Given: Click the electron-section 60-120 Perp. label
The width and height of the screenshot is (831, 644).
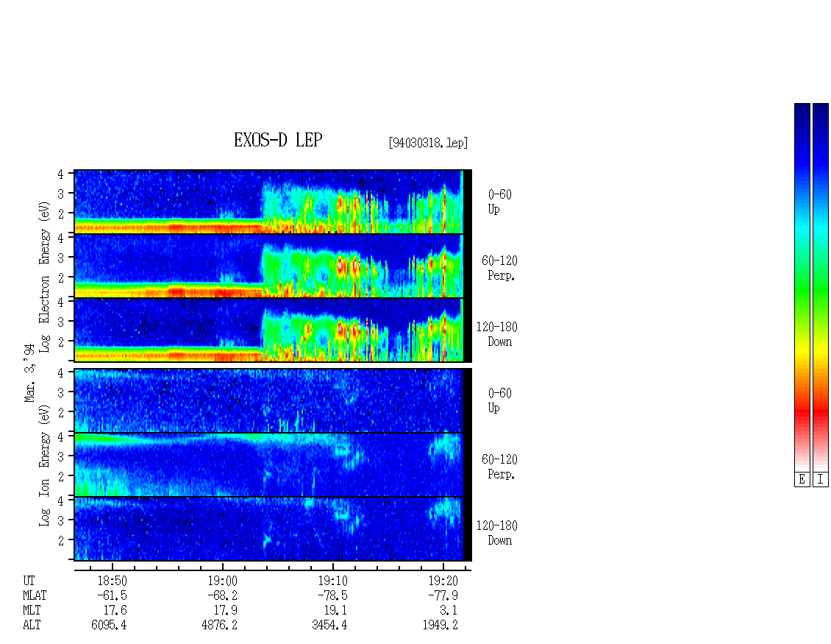Looking at the screenshot, I should tap(499, 268).
